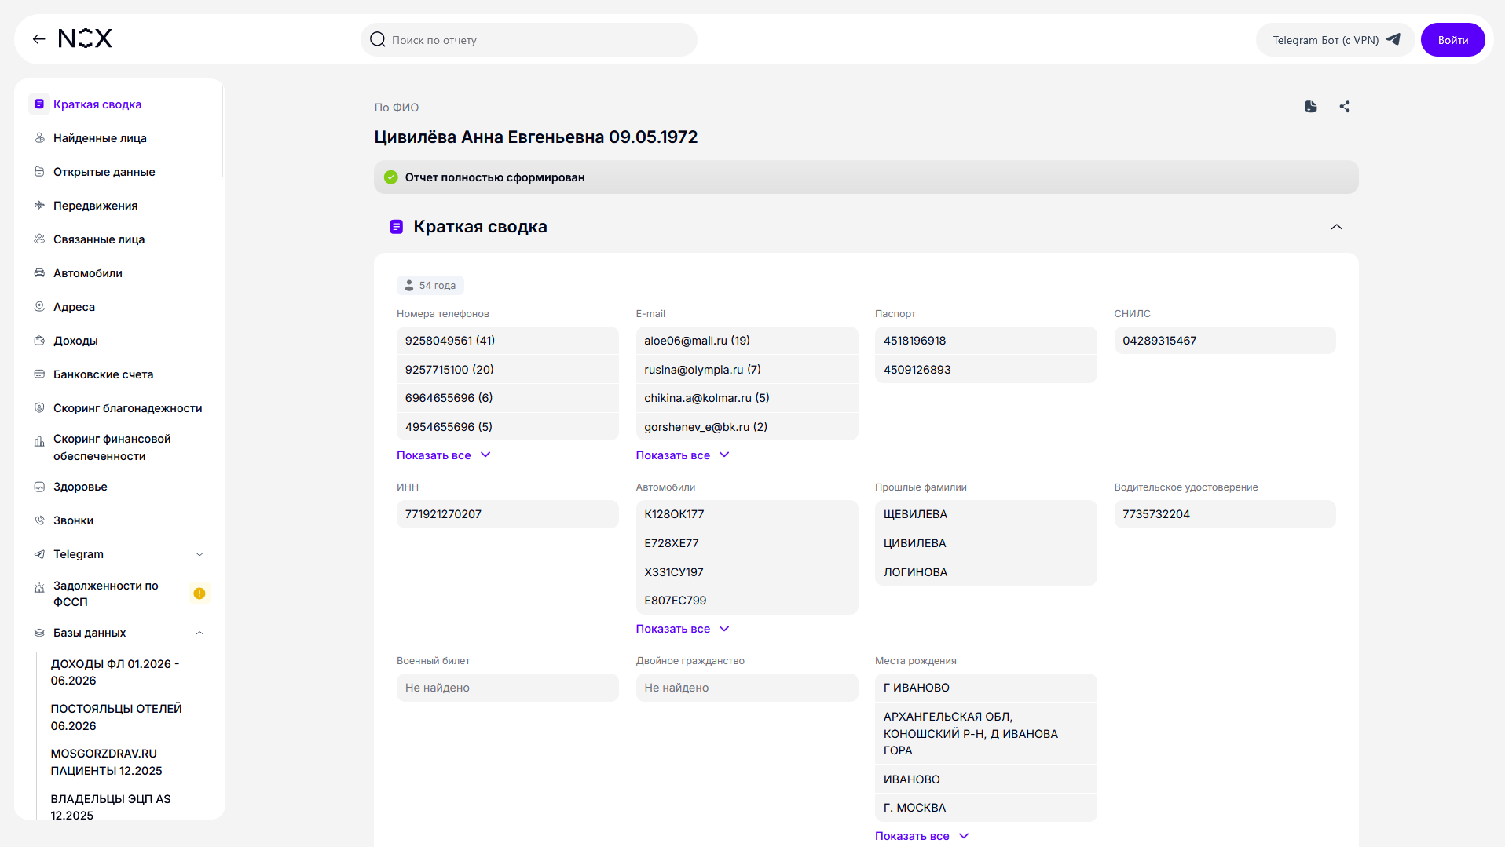The width and height of the screenshot is (1505, 847).
Task: Collapse the Краткая сводка section chevron
Action: 1337,227
